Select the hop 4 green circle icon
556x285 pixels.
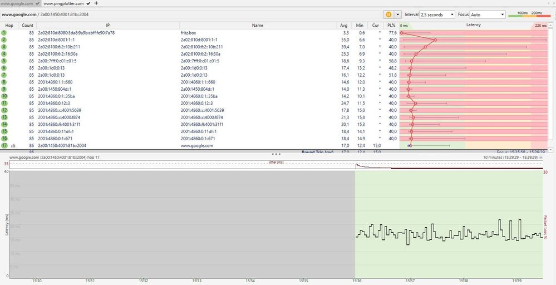[x=4, y=54]
